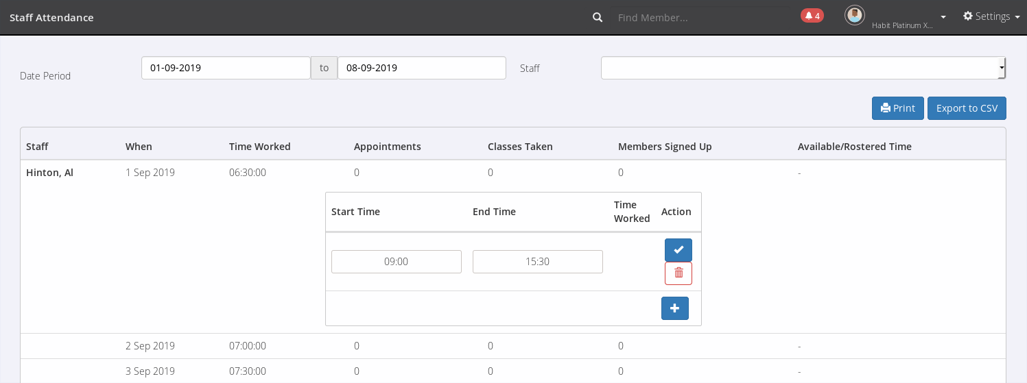Click Export to CSV button
Image resolution: width=1027 pixels, height=383 pixels.
966,108
